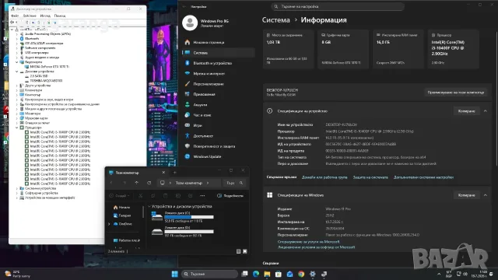Open the View menu in Device Manager
This screenshot has height=280, width=498.
pos(45,16)
